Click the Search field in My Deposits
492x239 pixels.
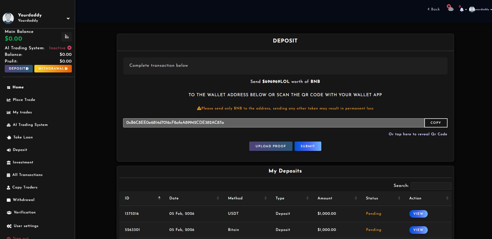[x=431, y=186]
